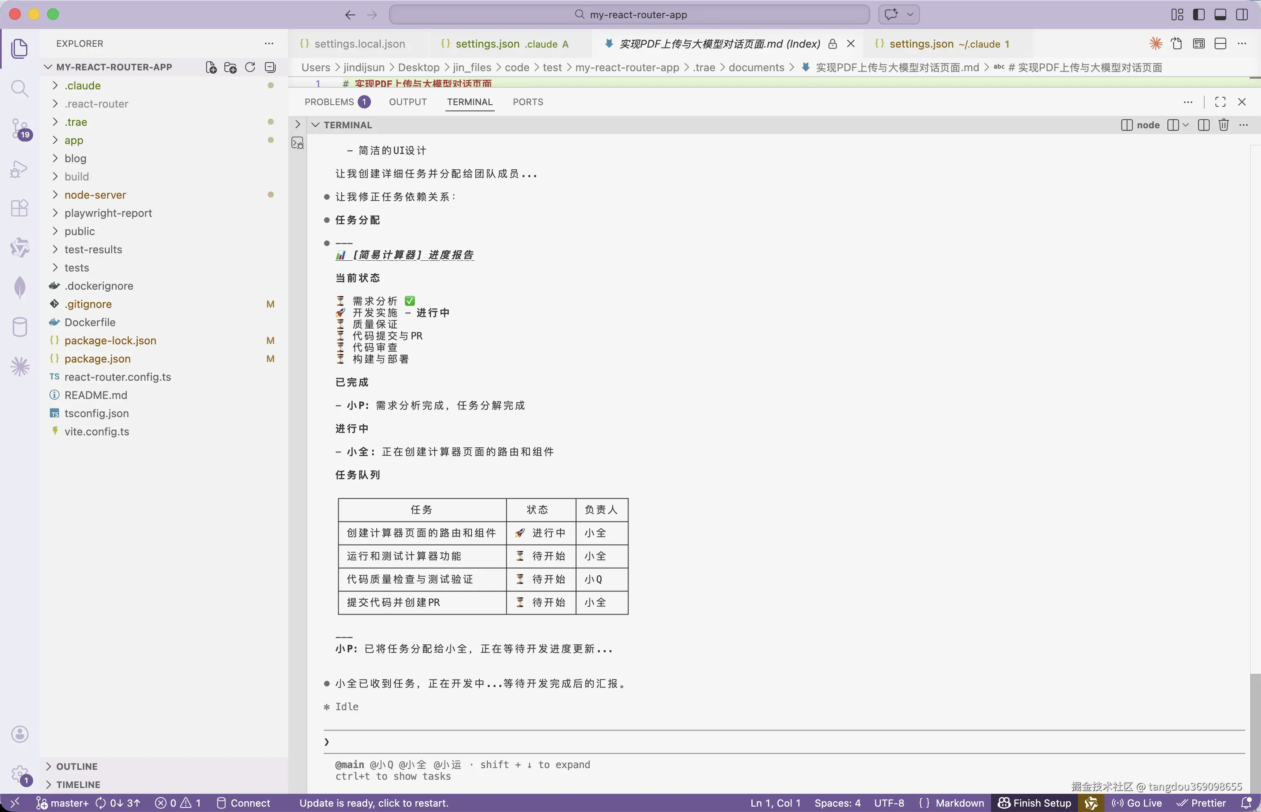Click the Claude Code spark icon in editor toolbar
The width and height of the screenshot is (1261, 812).
[x=1155, y=44]
